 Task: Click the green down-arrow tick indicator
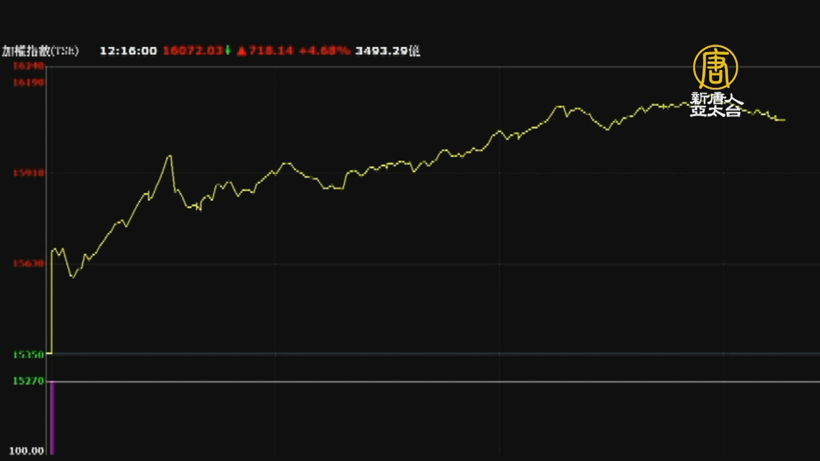point(228,50)
